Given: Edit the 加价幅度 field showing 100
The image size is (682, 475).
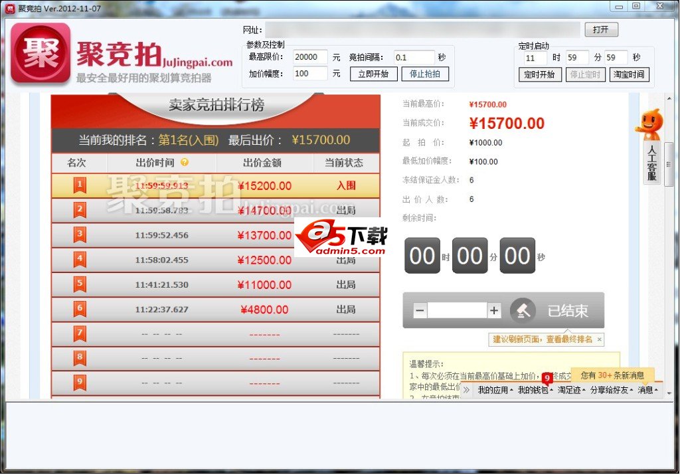Looking at the screenshot, I should point(311,74).
